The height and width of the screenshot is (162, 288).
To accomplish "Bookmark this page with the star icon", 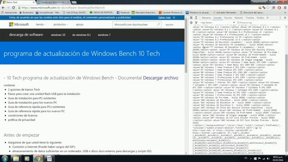I will (x=268, y=8).
